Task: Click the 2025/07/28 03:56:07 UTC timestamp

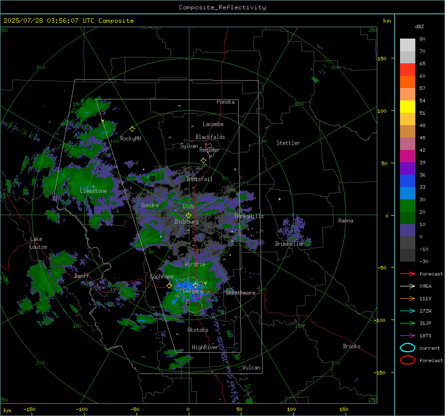Action: tap(48, 20)
